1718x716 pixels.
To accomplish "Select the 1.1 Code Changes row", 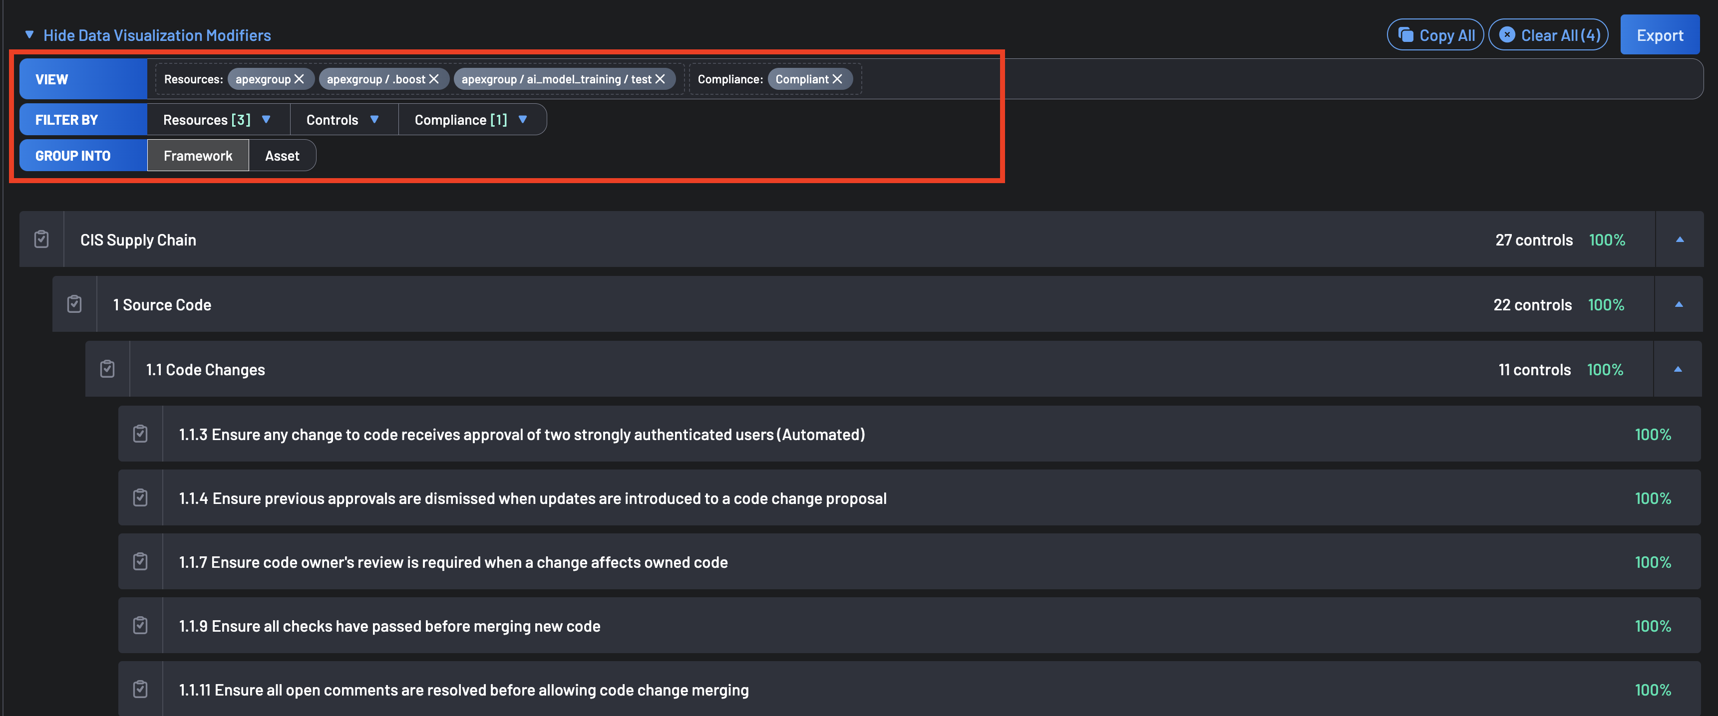I will coord(894,369).
